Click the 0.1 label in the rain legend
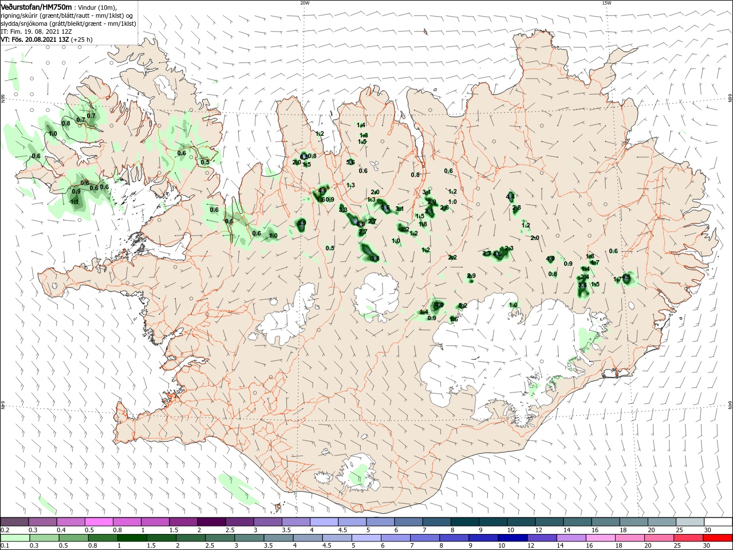This screenshot has width=733, height=550. (x=5, y=546)
